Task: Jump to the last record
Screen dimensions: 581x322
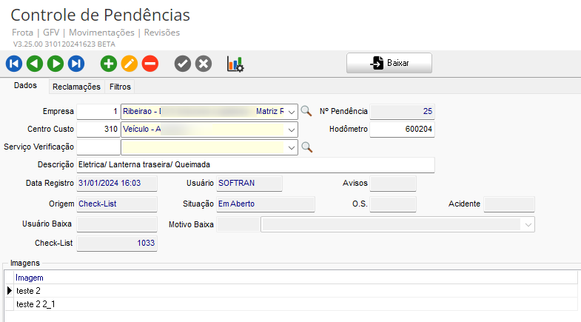Action: [75, 64]
